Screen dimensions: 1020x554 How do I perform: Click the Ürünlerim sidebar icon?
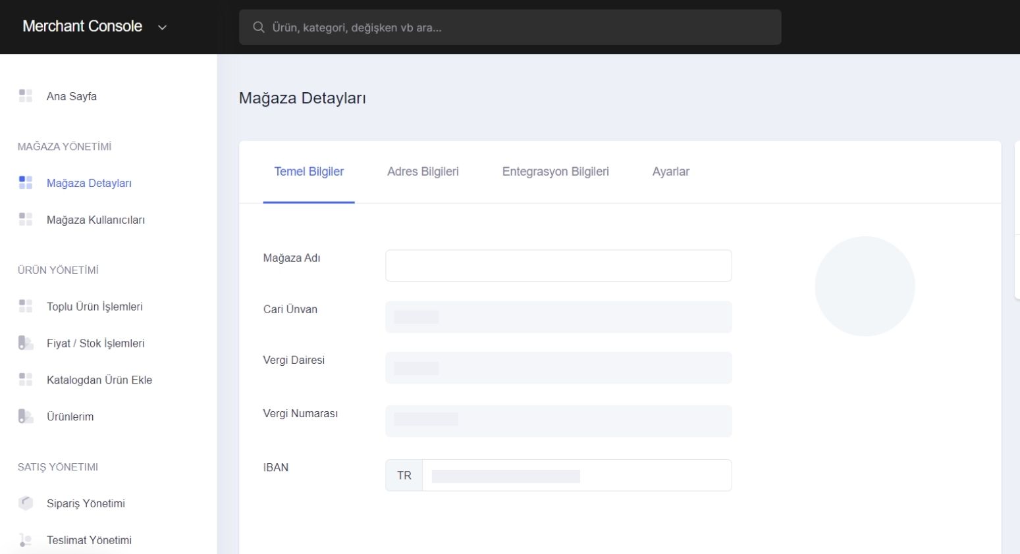coord(26,416)
